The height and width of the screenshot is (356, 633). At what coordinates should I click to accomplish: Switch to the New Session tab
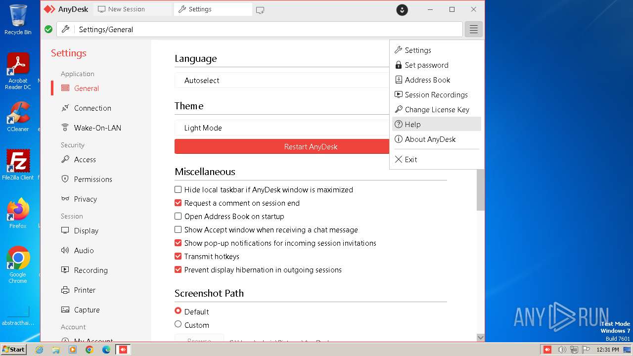coord(132,9)
